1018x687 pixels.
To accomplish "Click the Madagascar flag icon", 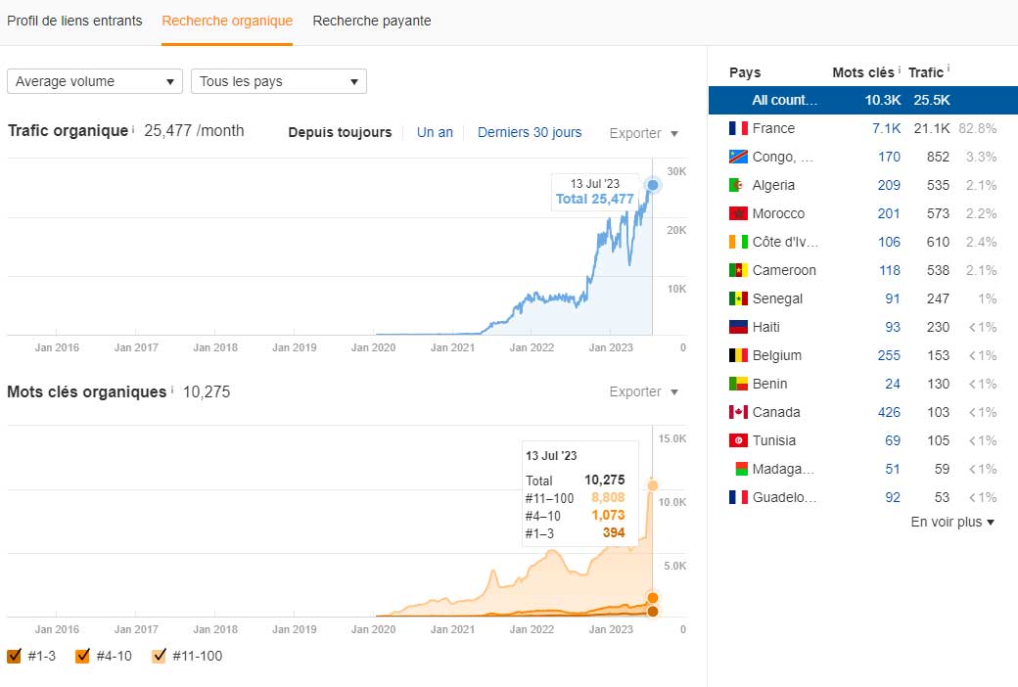I will point(738,469).
